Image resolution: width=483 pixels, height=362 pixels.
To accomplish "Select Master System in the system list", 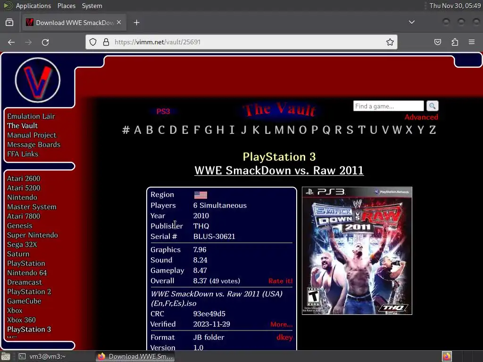I will coord(32,207).
